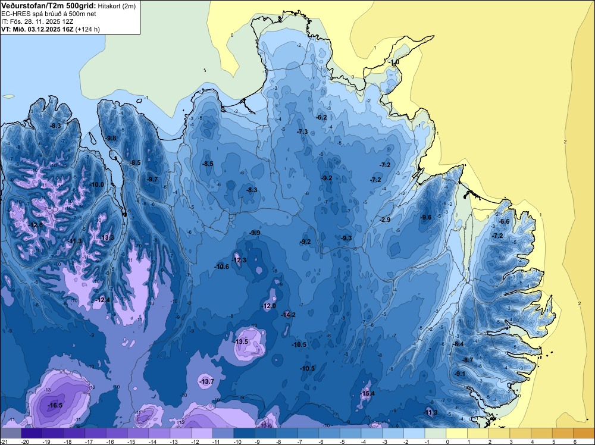Click the -15.4 temperature value

(x=367, y=393)
